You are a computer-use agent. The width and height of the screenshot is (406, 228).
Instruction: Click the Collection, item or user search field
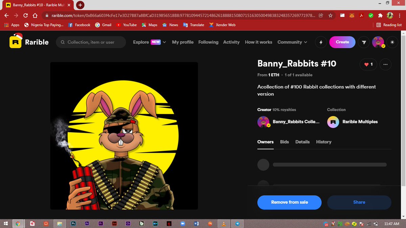tap(91, 42)
